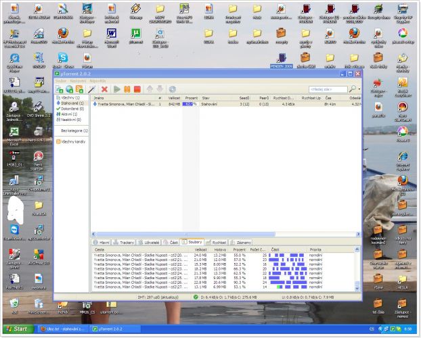This screenshot has width=421, height=338.
Task: Click files list scroll down arrow
Action: [357, 289]
